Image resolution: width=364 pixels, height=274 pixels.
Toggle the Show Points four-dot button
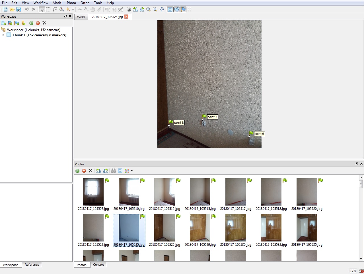pyautogui.click(x=190, y=9)
